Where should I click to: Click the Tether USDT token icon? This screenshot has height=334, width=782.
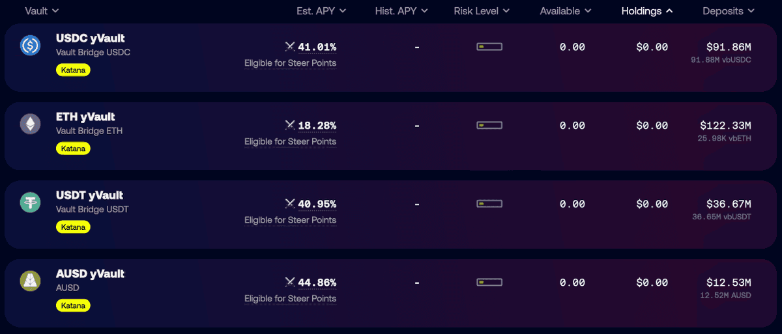[31, 202]
